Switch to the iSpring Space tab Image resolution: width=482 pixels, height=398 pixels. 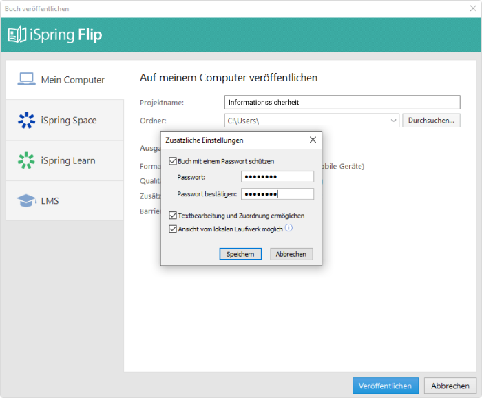pos(65,121)
